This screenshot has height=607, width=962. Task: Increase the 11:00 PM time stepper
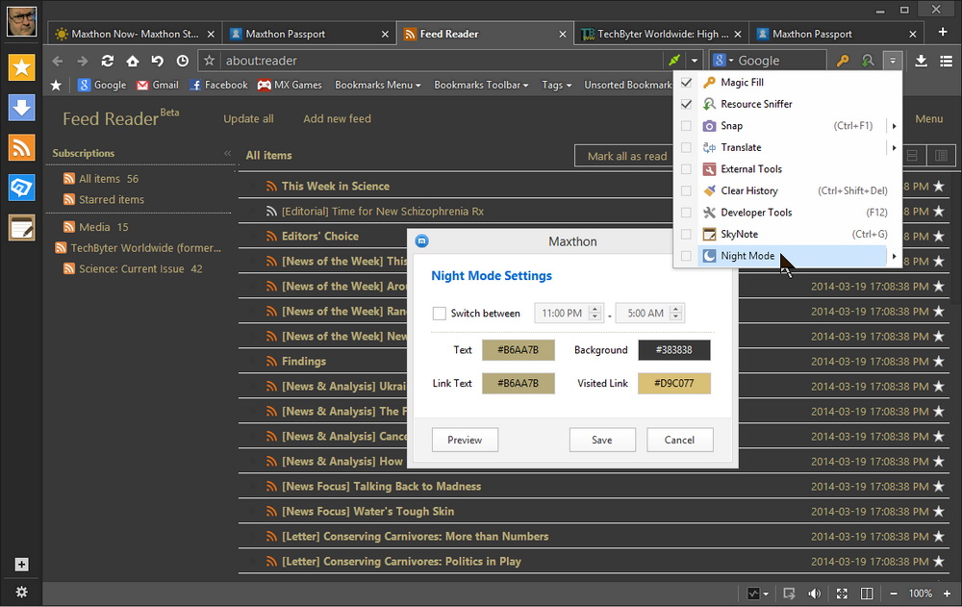coord(595,310)
